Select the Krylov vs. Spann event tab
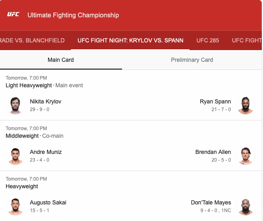 [x=130, y=40]
